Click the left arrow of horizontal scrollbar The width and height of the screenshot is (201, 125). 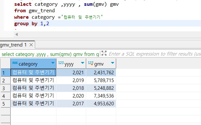tap(16, 34)
